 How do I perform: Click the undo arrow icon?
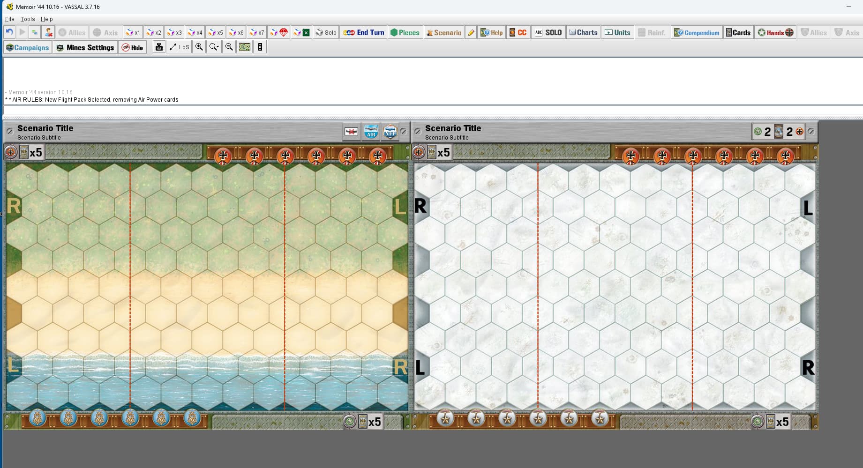[9, 32]
